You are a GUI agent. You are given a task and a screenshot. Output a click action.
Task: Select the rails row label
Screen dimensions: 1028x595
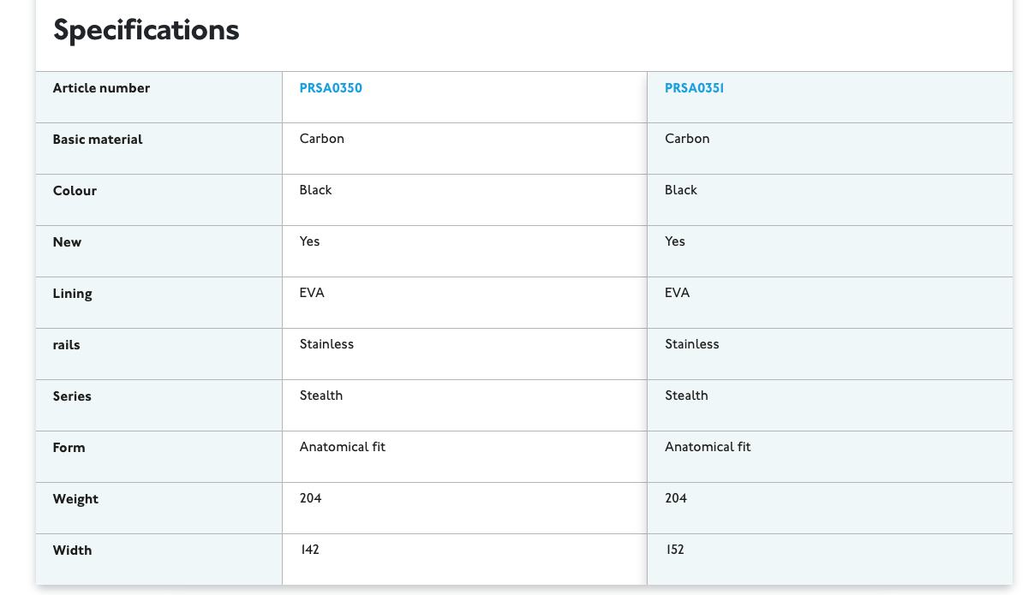[66, 345]
